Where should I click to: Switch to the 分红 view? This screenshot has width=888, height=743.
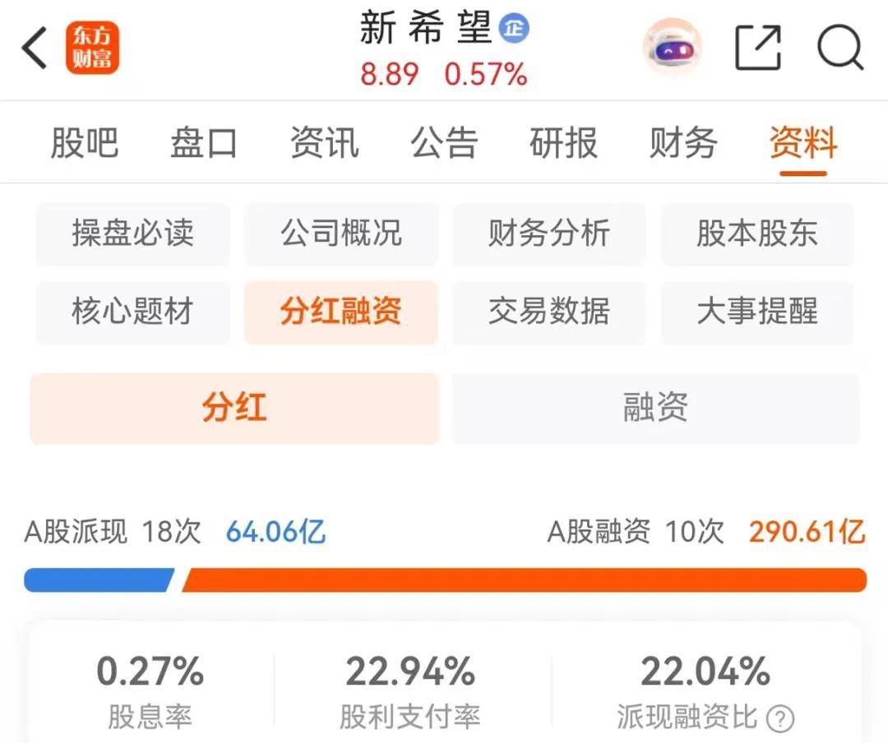[x=234, y=408]
